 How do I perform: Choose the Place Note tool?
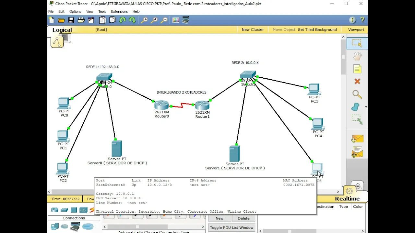[357, 69]
